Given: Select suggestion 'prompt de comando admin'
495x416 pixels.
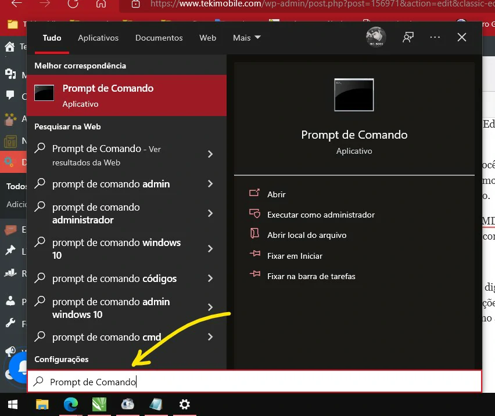Looking at the screenshot, I should tap(111, 184).
